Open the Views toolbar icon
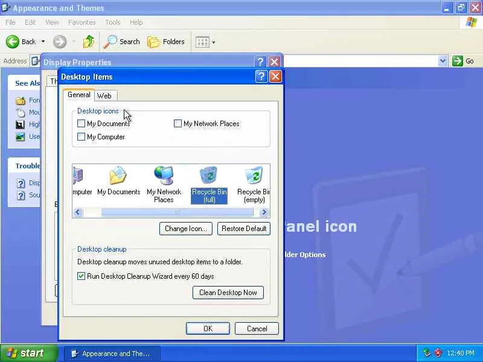 (x=202, y=42)
